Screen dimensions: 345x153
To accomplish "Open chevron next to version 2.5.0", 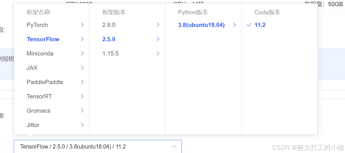I will click(x=158, y=39).
